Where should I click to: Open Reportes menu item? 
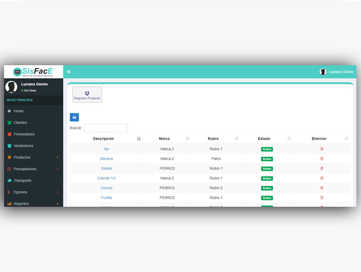coord(33,203)
